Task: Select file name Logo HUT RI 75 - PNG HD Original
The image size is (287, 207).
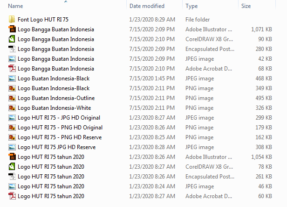Action: (60, 128)
